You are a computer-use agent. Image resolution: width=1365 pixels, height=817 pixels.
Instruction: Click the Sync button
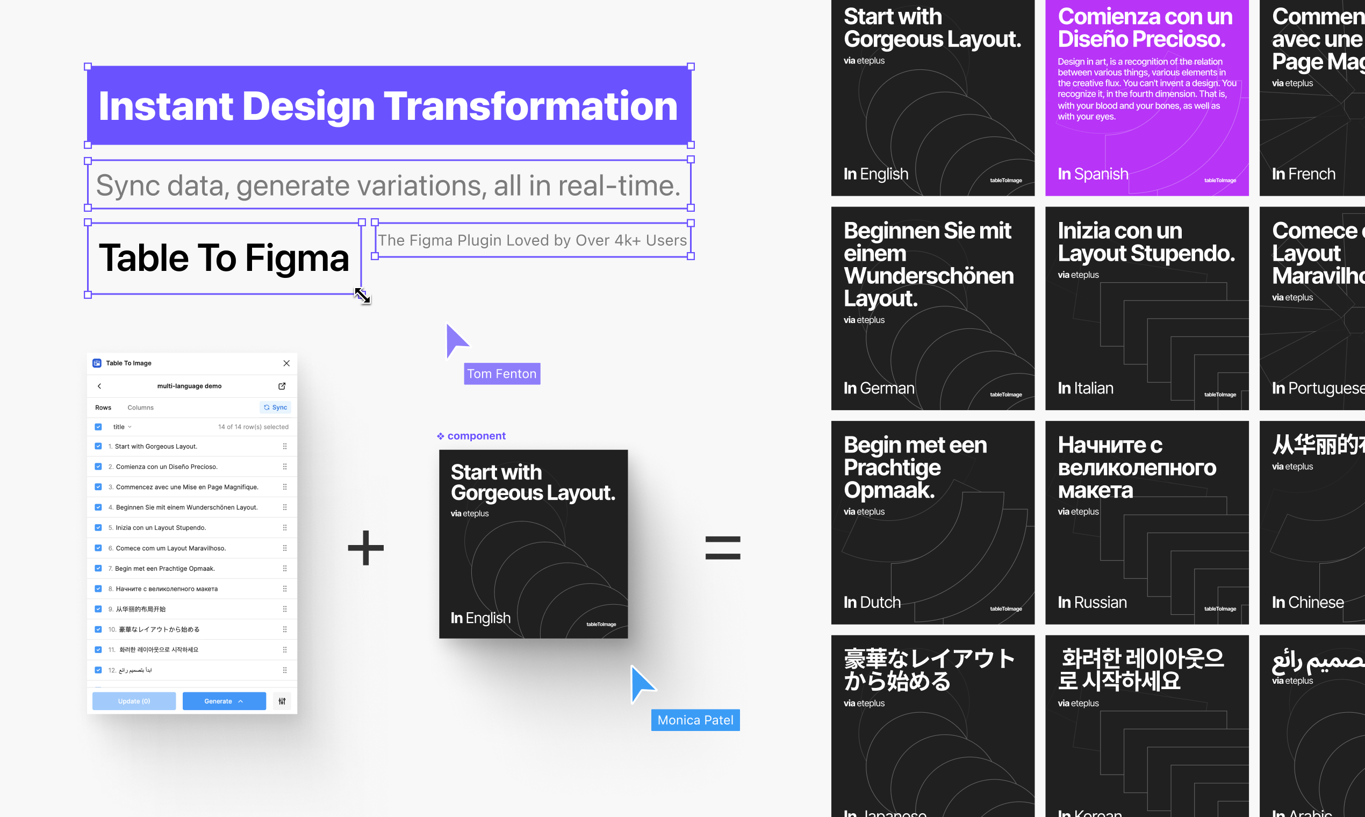275,407
